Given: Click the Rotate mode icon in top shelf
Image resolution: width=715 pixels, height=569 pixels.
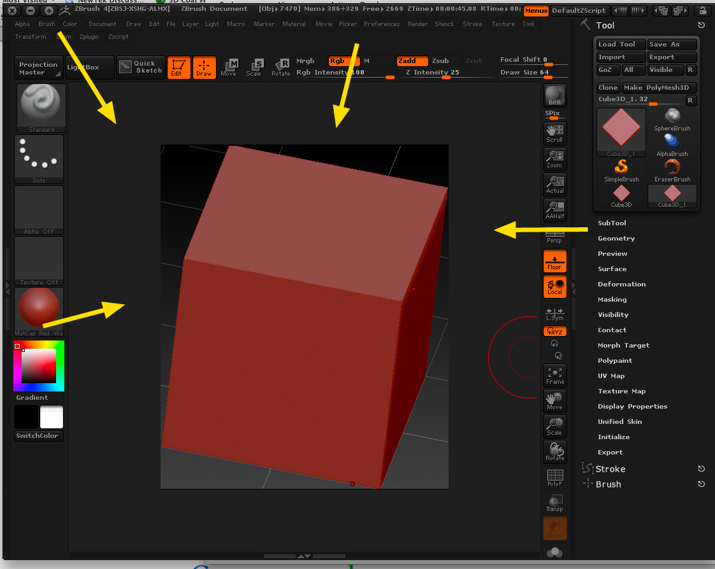Looking at the screenshot, I should coord(281,67).
